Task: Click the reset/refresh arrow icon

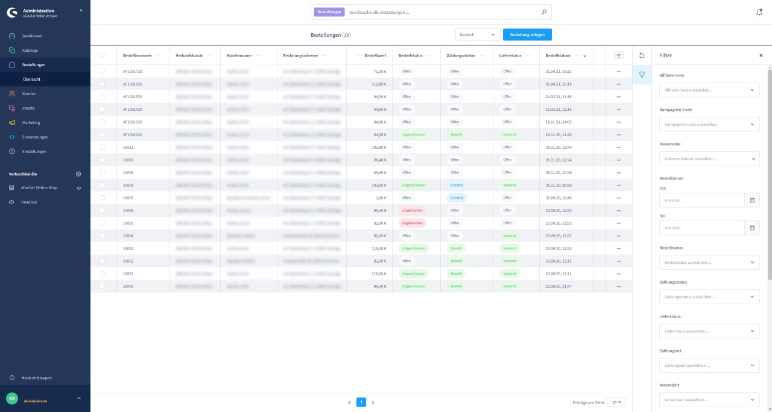Action: [642, 55]
